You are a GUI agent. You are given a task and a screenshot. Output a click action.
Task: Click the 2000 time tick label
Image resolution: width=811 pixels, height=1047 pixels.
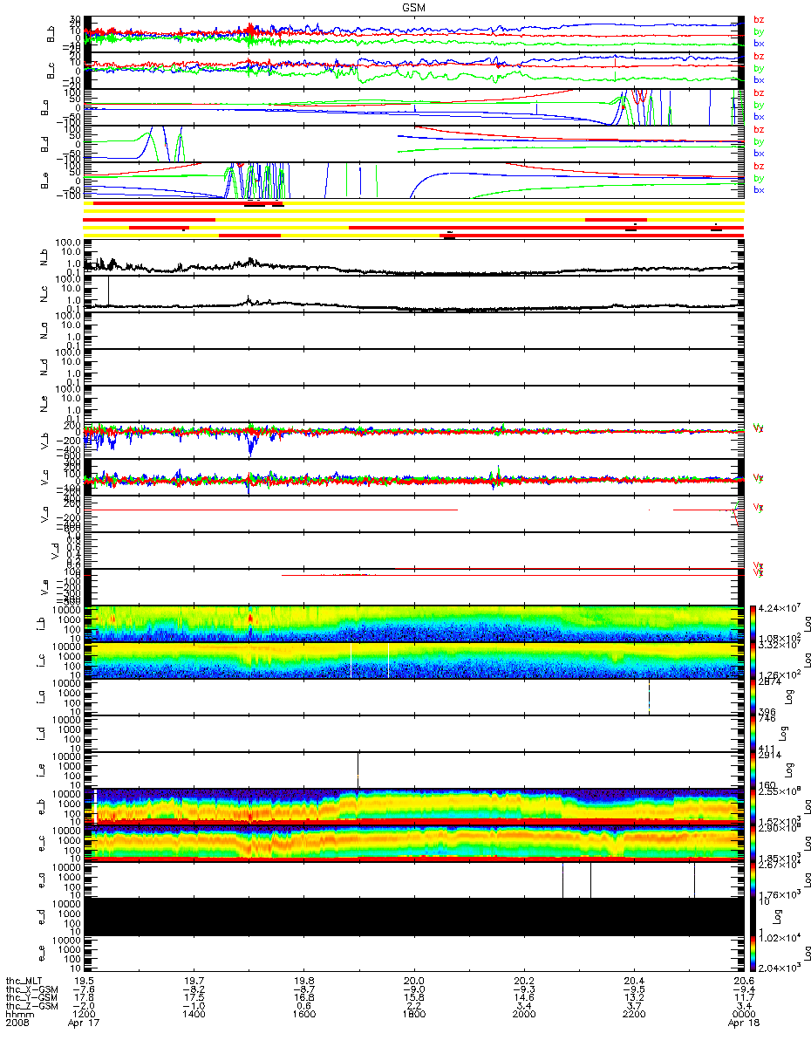point(523,1014)
